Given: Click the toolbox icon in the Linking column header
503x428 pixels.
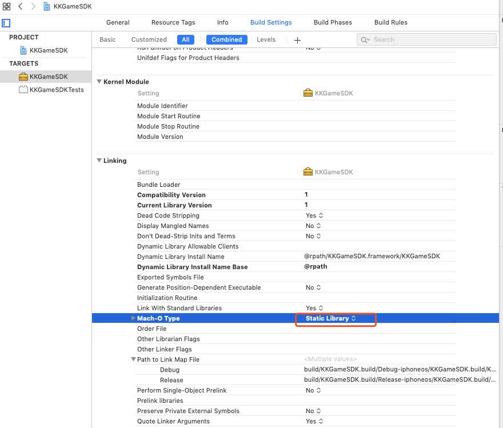Looking at the screenshot, I should pos(308,172).
